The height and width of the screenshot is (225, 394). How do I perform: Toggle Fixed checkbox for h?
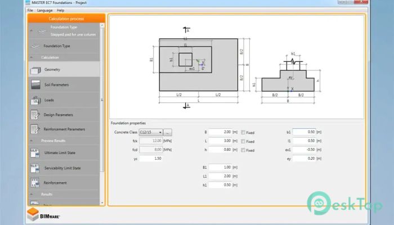[243, 150]
